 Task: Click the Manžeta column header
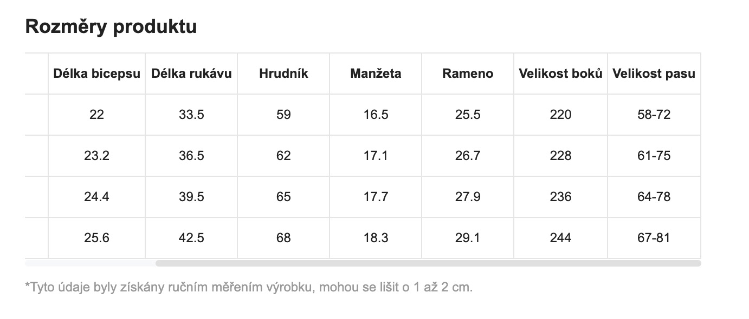pyautogui.click(x=376, y=74)
